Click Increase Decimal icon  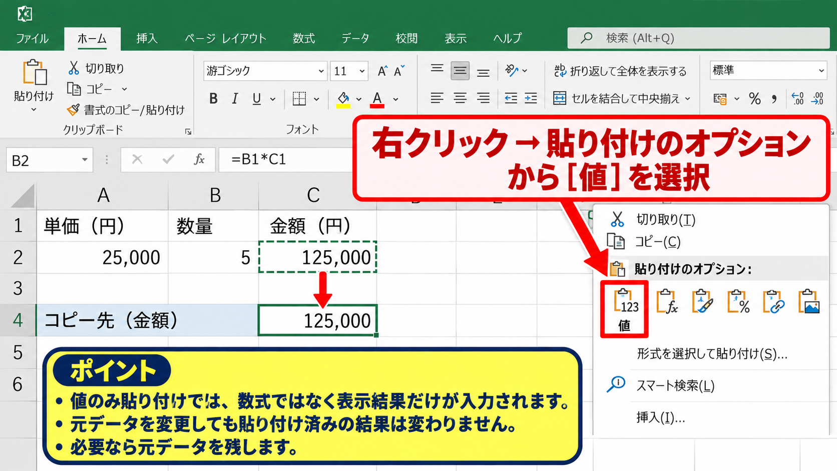point(797,99)
